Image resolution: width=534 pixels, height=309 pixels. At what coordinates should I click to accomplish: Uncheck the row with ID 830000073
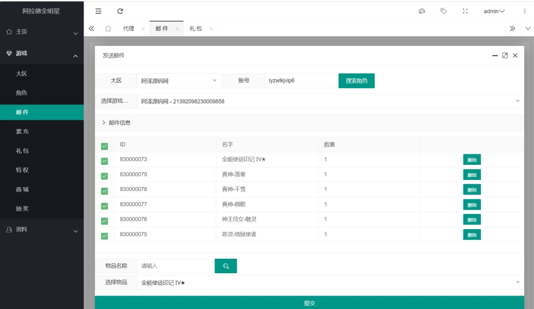tap(104, 161)
